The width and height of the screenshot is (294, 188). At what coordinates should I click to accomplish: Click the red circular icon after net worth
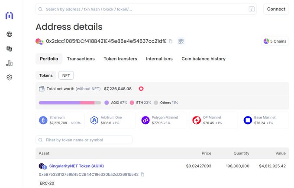(141, 89)
